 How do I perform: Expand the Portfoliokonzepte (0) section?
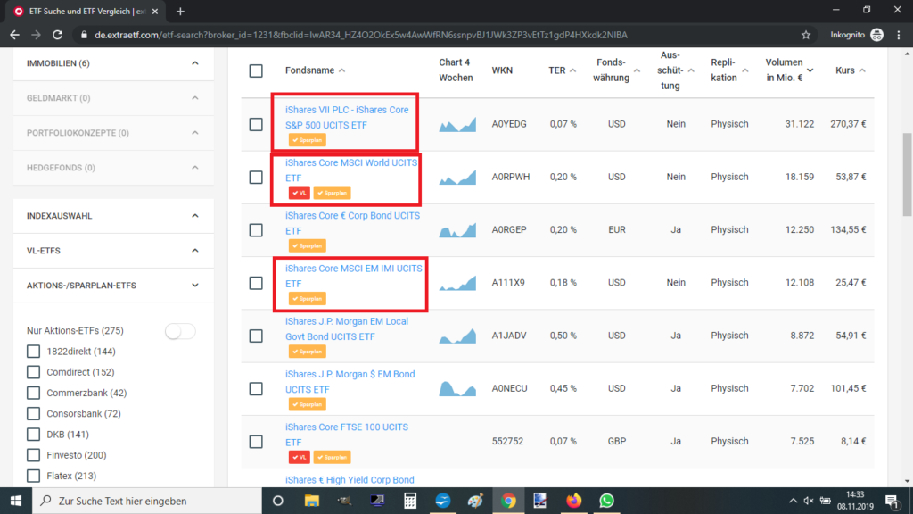113,133
